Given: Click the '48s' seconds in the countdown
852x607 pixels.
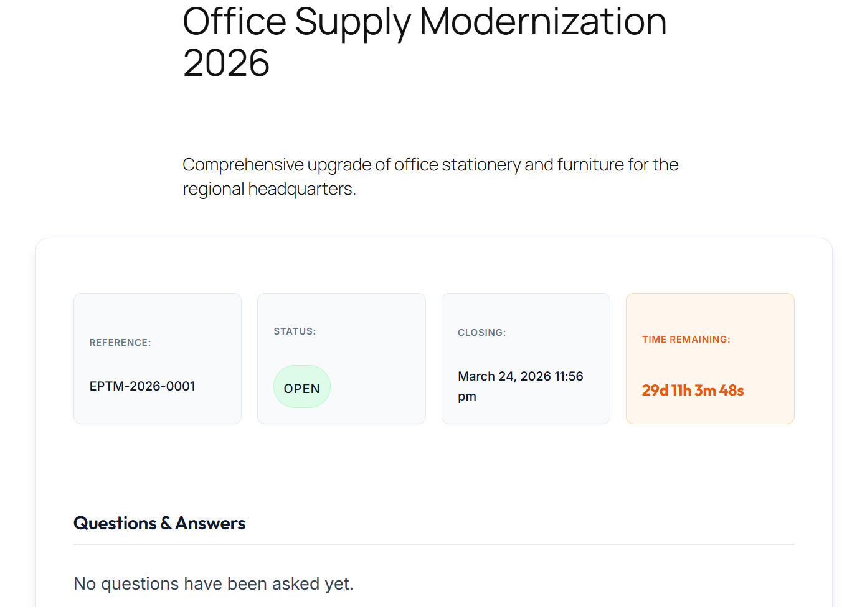Looking at the screenshot, I should pyautogui.click(x=731, y=391).
